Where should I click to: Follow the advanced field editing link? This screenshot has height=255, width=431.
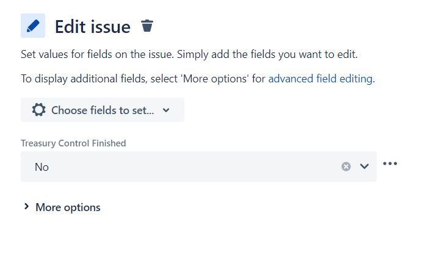click(321, 79)
